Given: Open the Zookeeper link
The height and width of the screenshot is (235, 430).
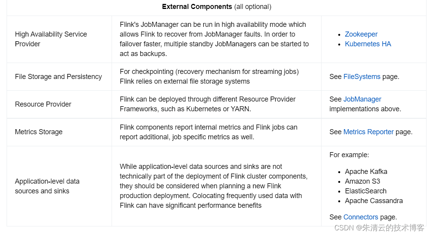Looking at the screenshot, I should click(361, 34).
